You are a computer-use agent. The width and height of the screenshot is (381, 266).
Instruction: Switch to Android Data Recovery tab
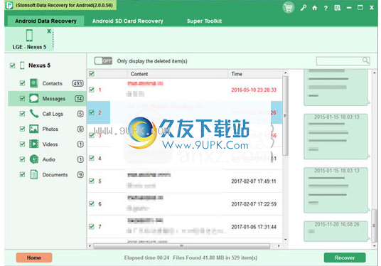tap(45, 21)
